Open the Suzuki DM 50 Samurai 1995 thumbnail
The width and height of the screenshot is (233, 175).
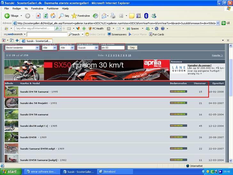click(x=11, y=92)
